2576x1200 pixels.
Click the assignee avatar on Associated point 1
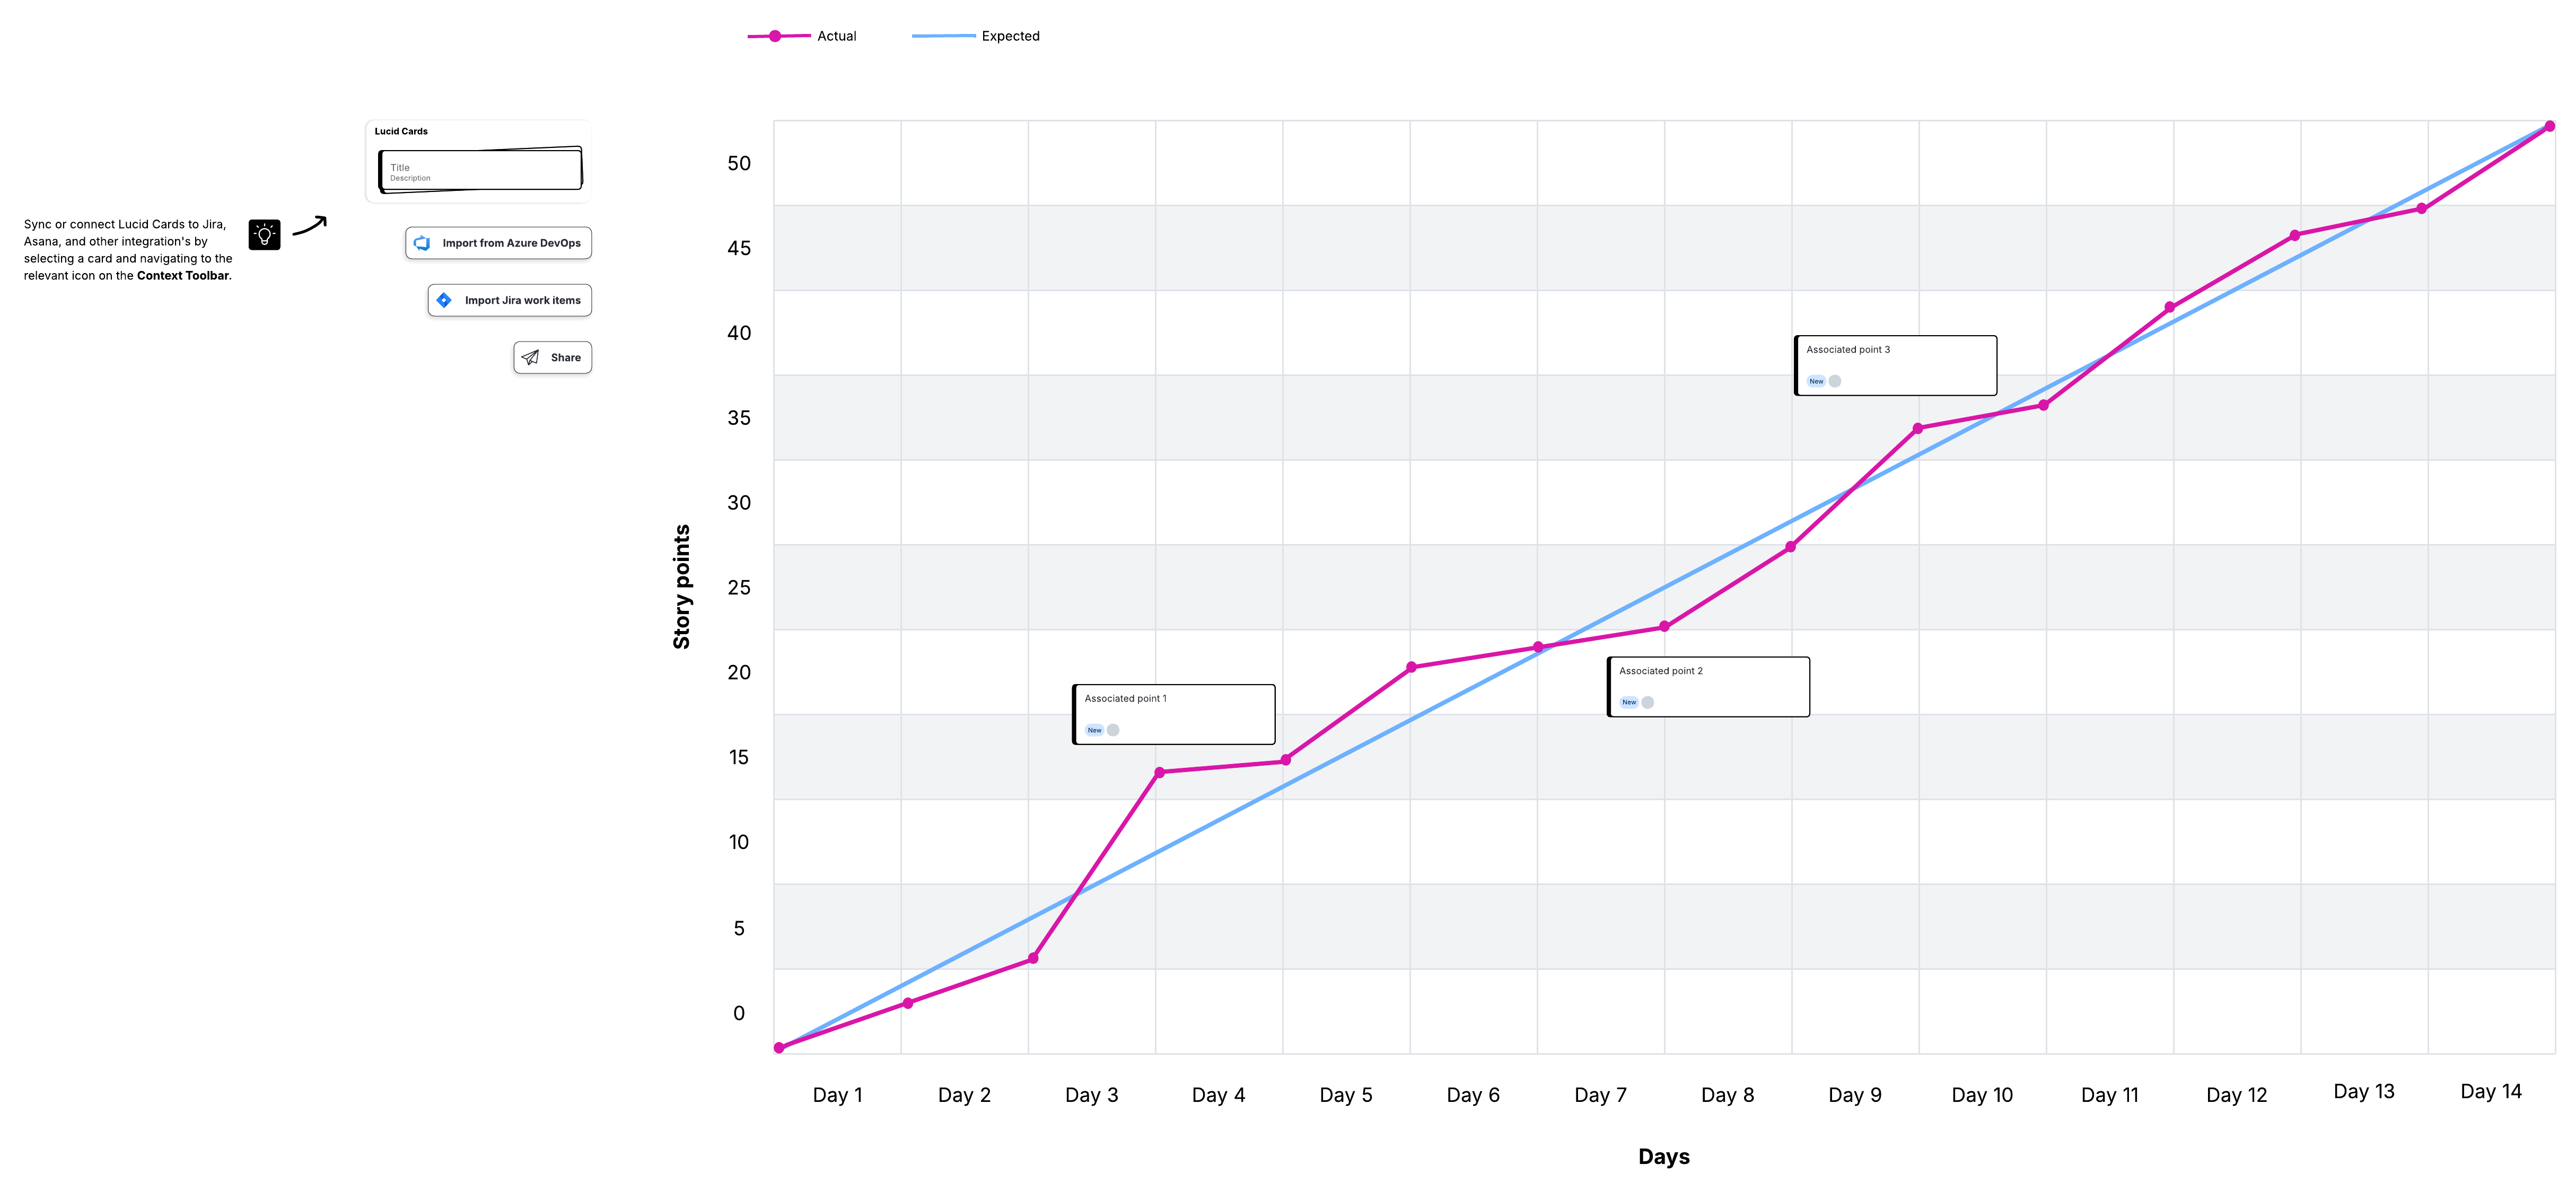click(x=1112, y=730)
